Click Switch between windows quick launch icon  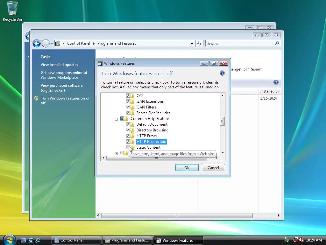point(31,240)
